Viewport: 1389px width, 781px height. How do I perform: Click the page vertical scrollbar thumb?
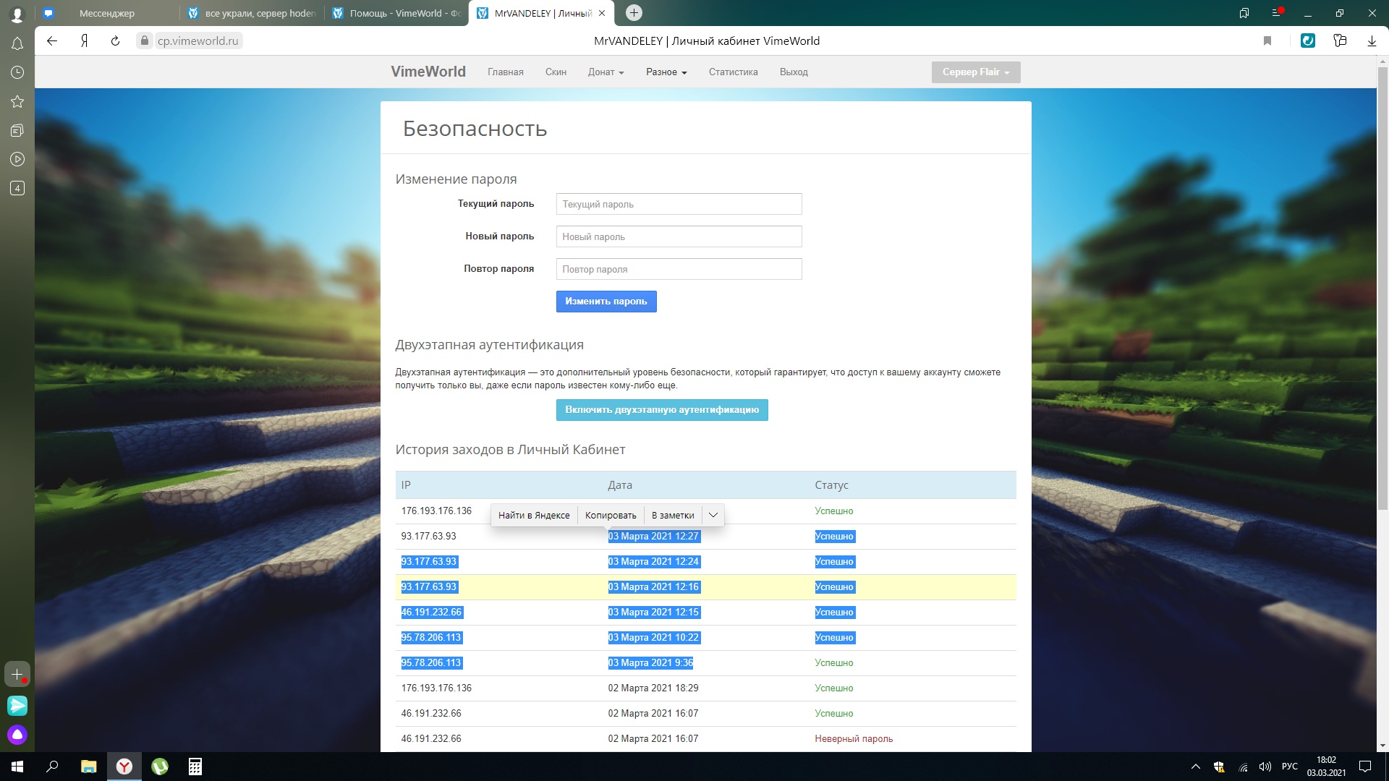(x=1382, y=287)
